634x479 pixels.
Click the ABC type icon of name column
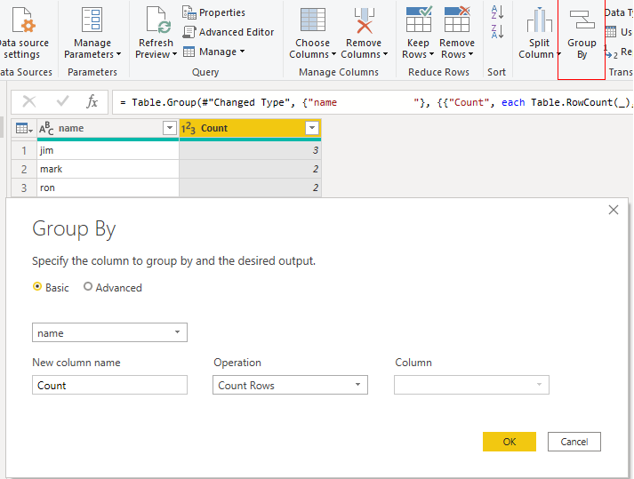46,129
